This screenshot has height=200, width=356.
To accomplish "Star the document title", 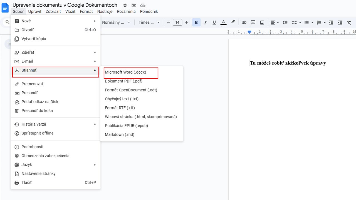I will [125, 5].
